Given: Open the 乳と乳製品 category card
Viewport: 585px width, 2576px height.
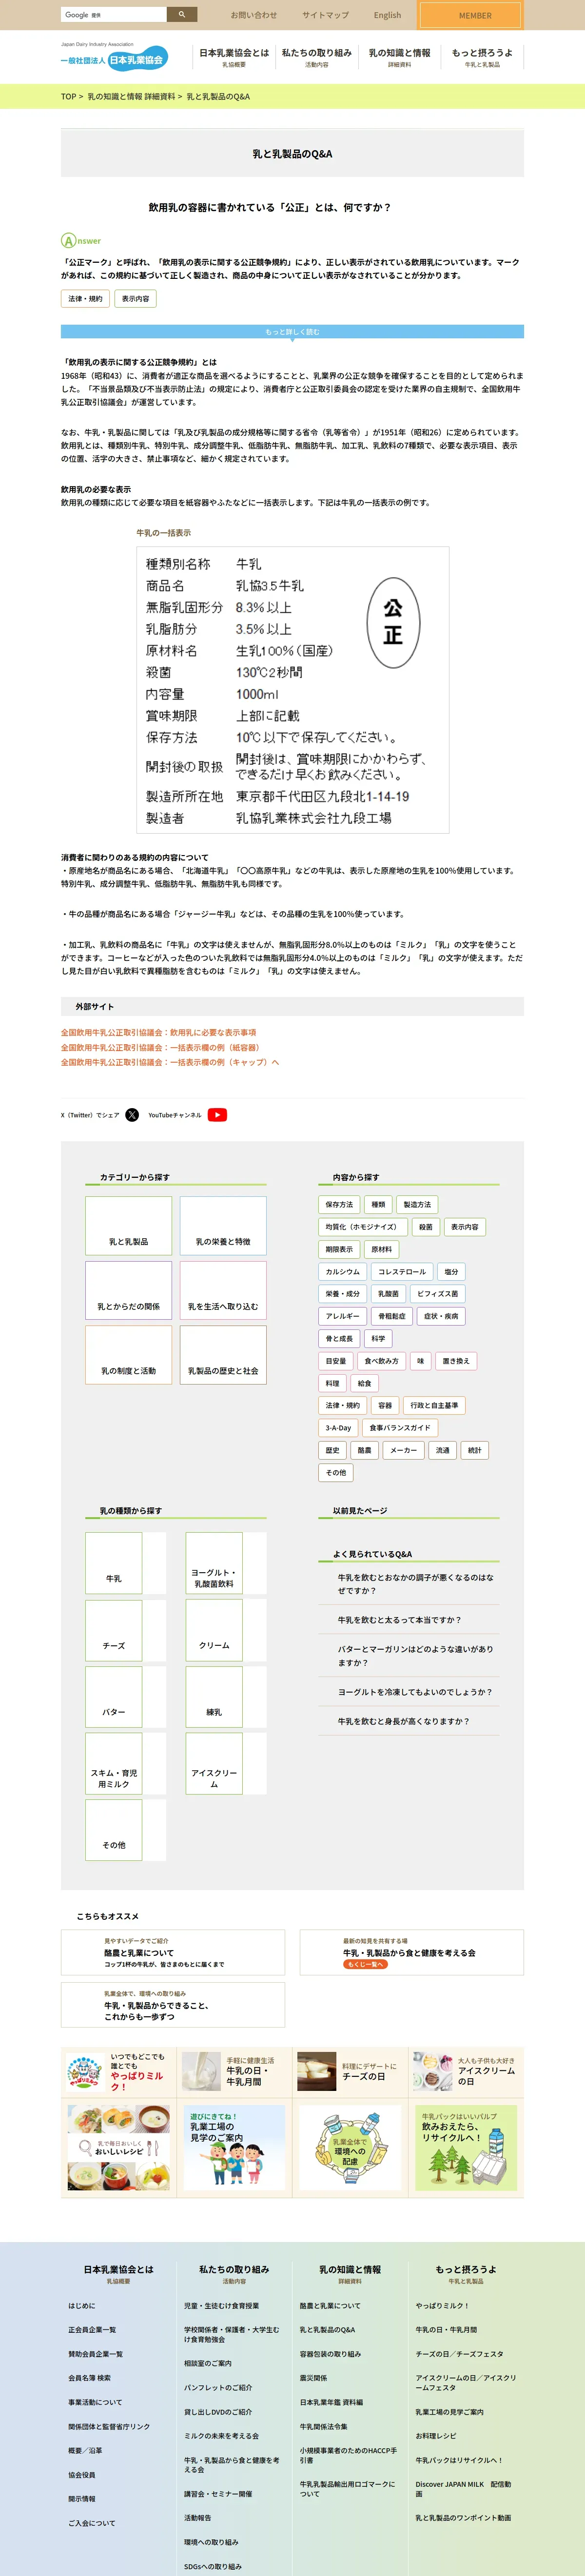Looking at the screenshot, I should (x=128, y=1226).
